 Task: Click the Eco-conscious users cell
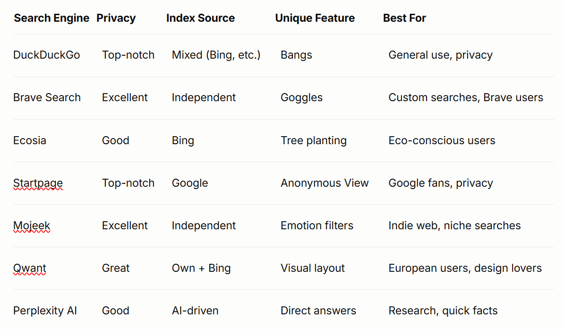[442, 140]
